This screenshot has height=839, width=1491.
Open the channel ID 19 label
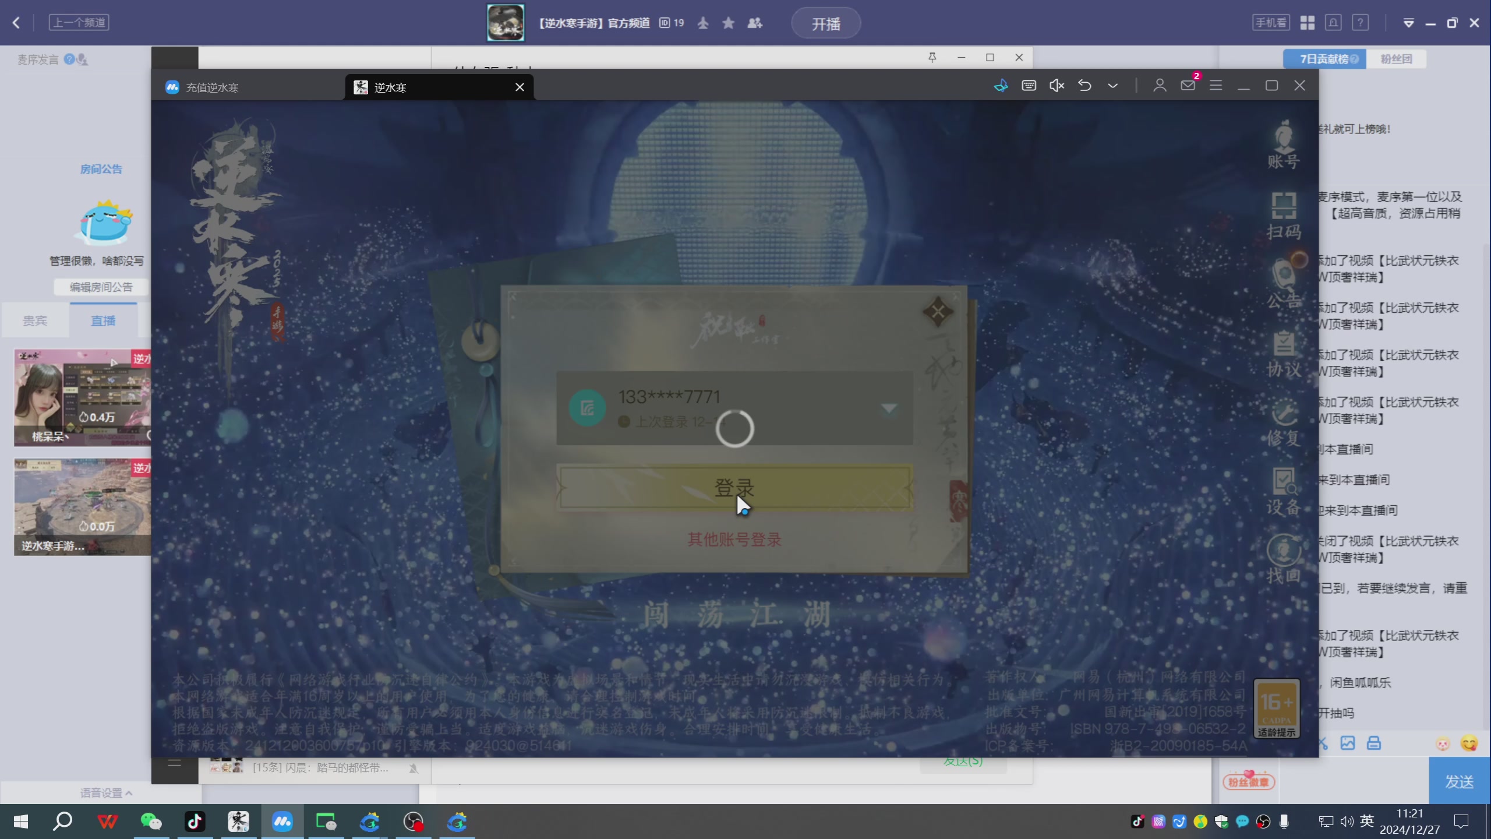(672, 23)
